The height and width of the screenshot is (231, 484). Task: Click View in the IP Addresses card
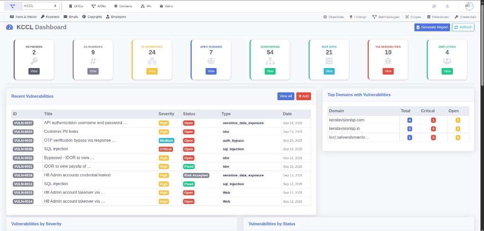152,71
